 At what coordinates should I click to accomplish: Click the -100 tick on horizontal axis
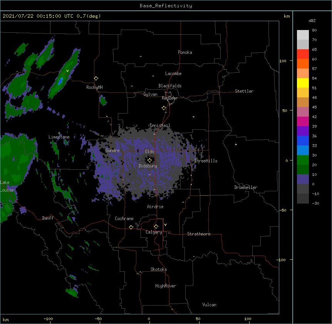pyautogui.click(x=48, y=319)
